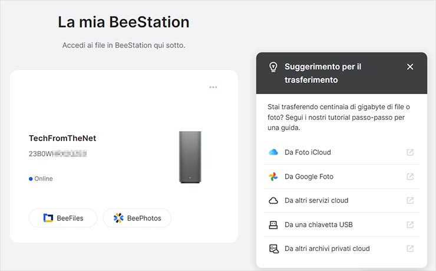Click the Online status indicator
The image size is (436, 271).
[41, 179]
